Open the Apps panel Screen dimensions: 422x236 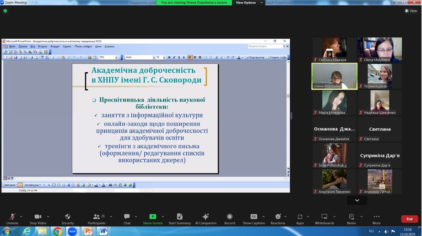[x=300, y=219]
